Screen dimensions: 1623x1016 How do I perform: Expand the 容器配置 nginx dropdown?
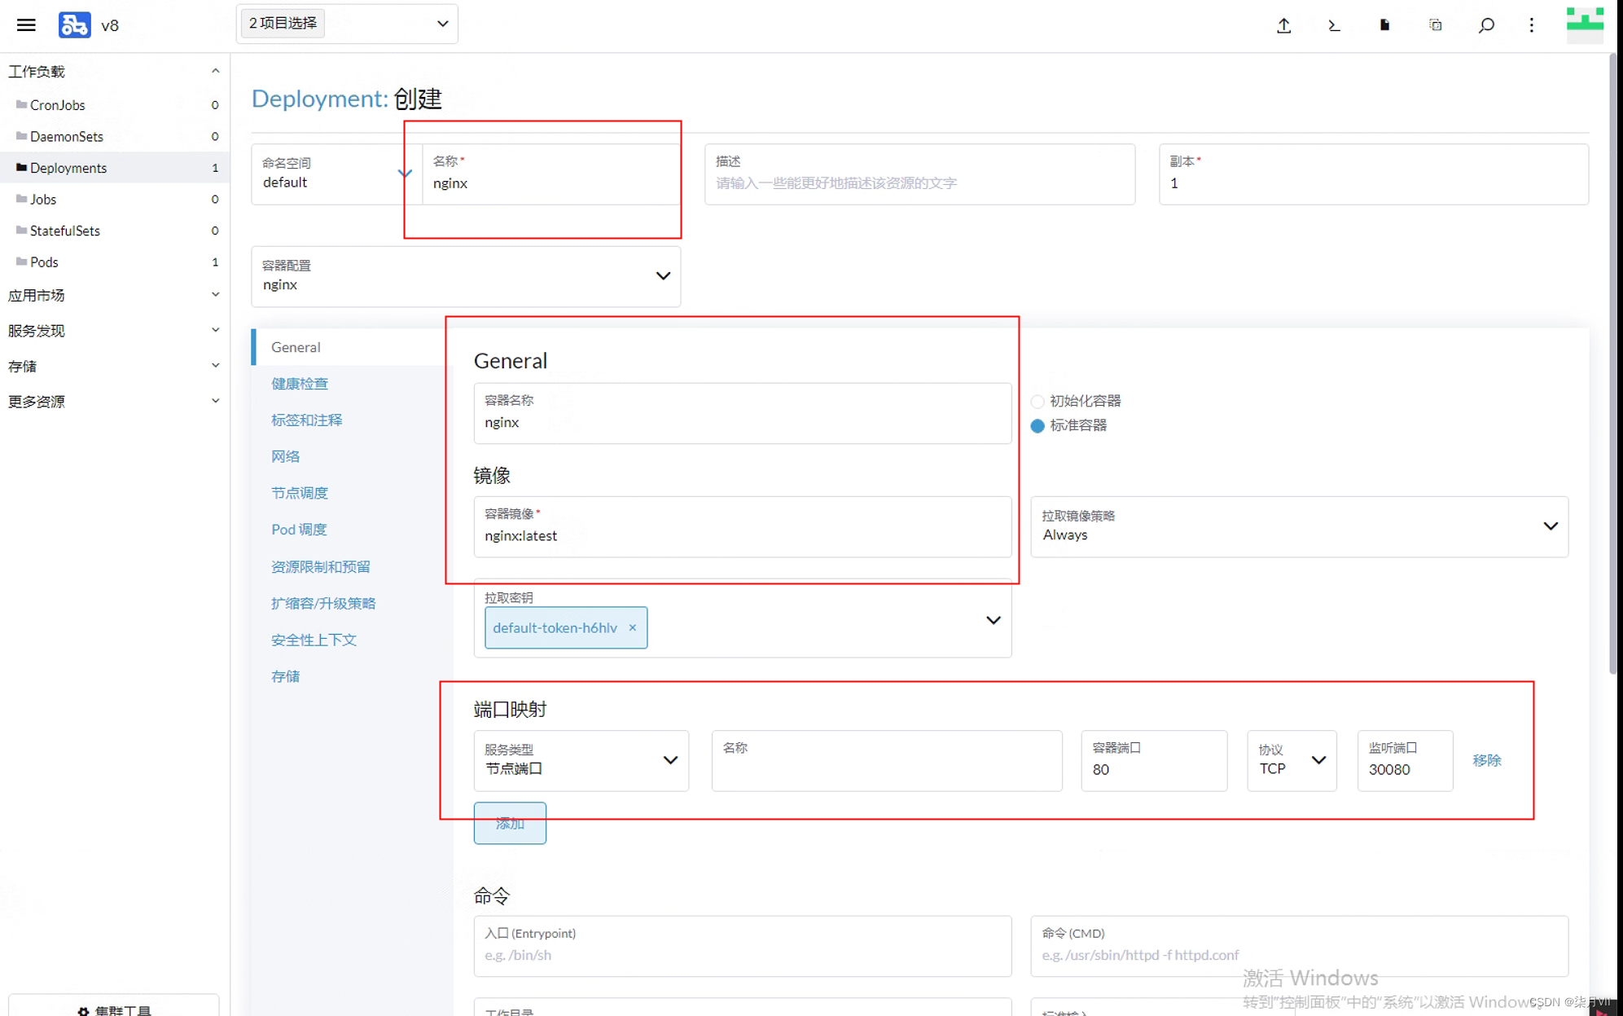click(x=466, y=276)
